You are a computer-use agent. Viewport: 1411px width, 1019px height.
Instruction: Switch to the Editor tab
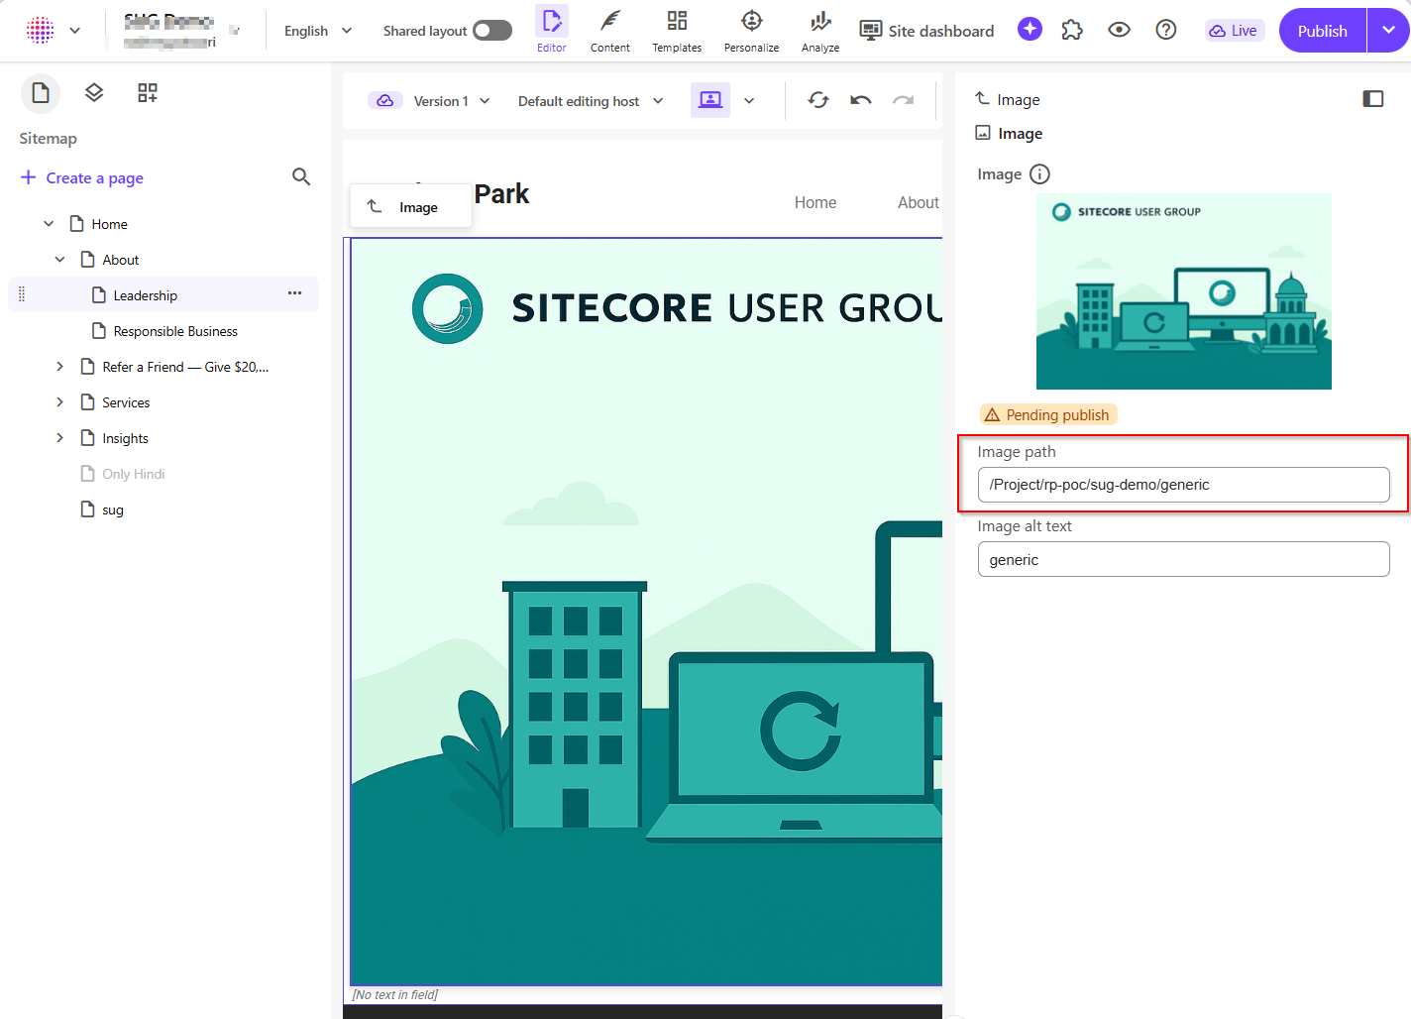click(552, 29)
